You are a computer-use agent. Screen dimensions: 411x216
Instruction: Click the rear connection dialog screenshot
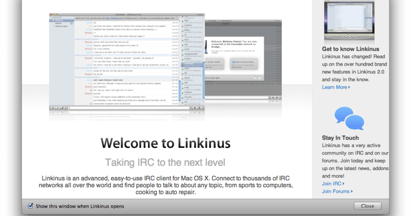click(x=243, y=60)
